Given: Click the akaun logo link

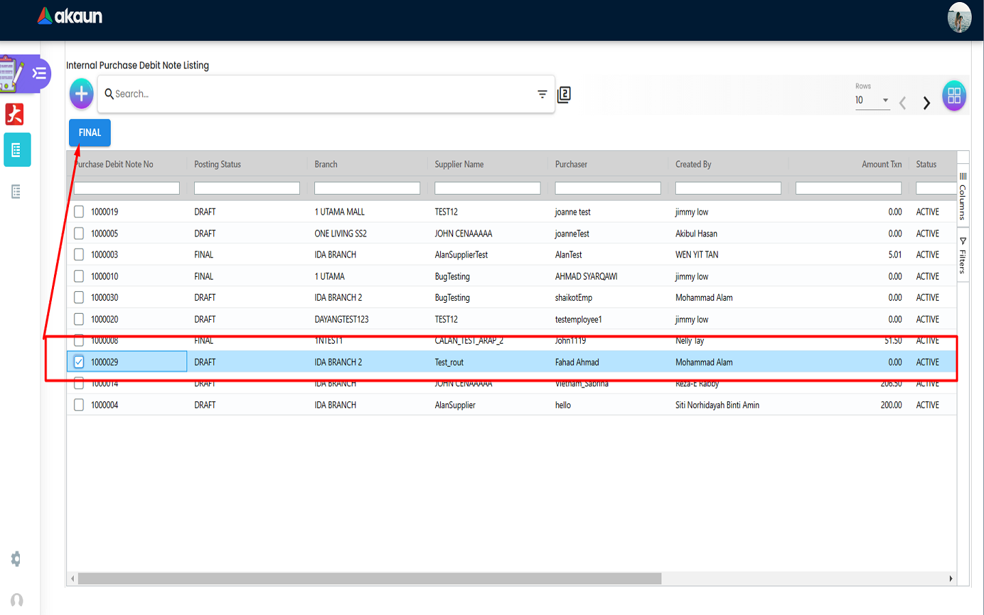Looking at the screenshot, I should click(x=70, y=16).
